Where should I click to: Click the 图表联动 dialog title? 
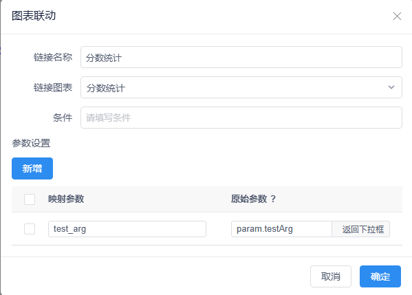34,16
